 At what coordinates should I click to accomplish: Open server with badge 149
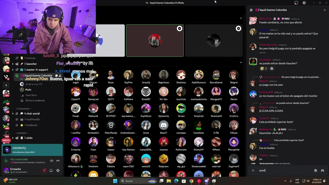tap(6, 126)
